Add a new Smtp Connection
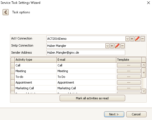The image size is (152, 120). (112, 46)
